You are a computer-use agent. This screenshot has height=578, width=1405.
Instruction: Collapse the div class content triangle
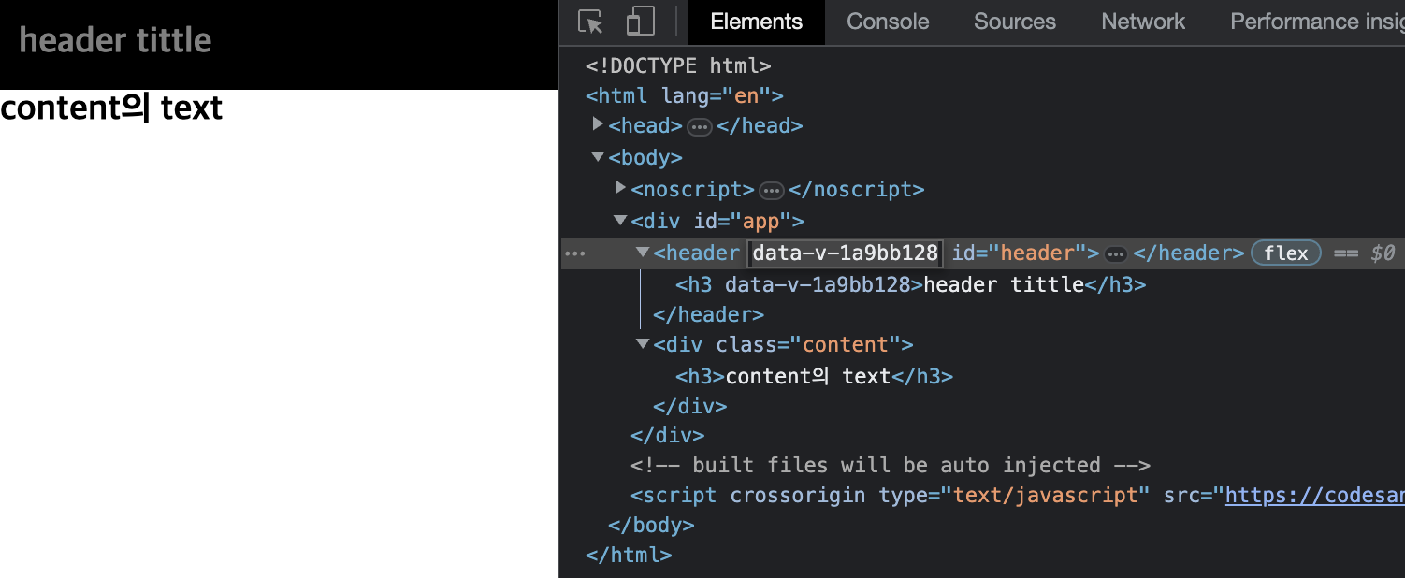point(643,343)
